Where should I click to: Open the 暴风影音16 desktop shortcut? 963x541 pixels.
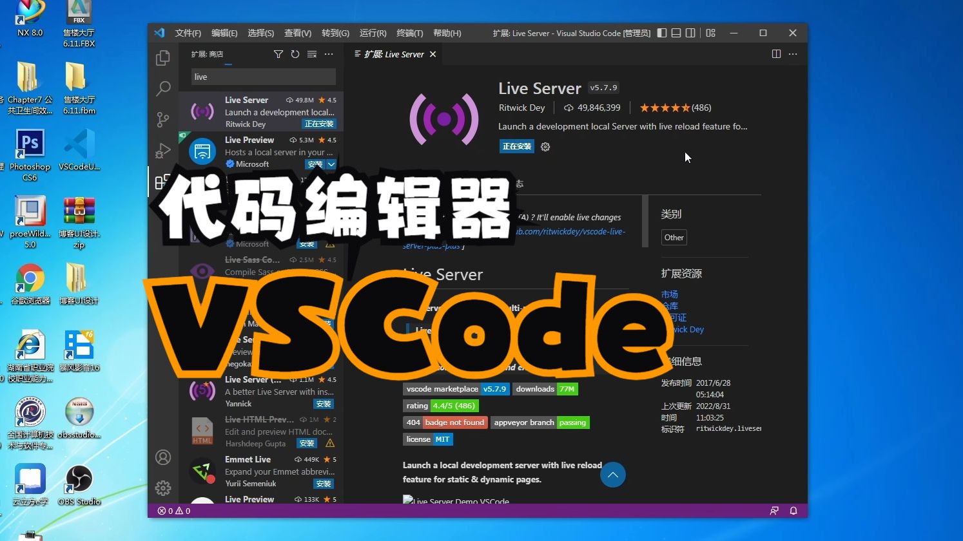79,351
